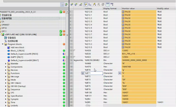
Task: Expand the Devices folder
Action: [6, 70]
